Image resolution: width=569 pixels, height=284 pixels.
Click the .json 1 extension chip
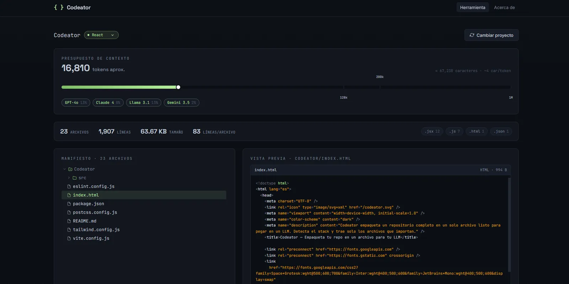pyautogui.click(x=501, y=132)
